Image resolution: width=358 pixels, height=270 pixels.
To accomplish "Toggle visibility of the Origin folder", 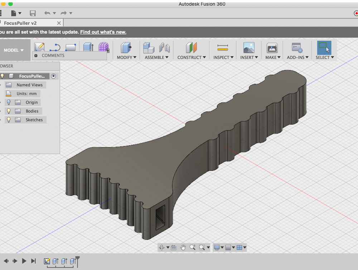I will coord(9,102).
